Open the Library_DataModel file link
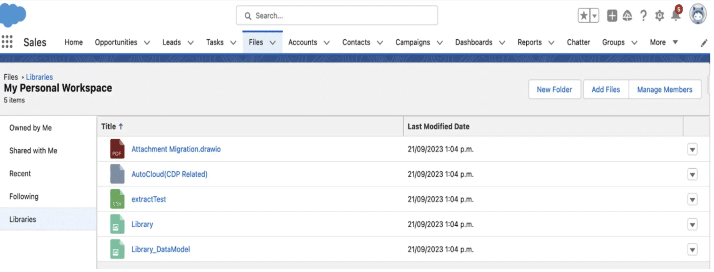The width and height of the screenshot is (714, 272). 161,249
